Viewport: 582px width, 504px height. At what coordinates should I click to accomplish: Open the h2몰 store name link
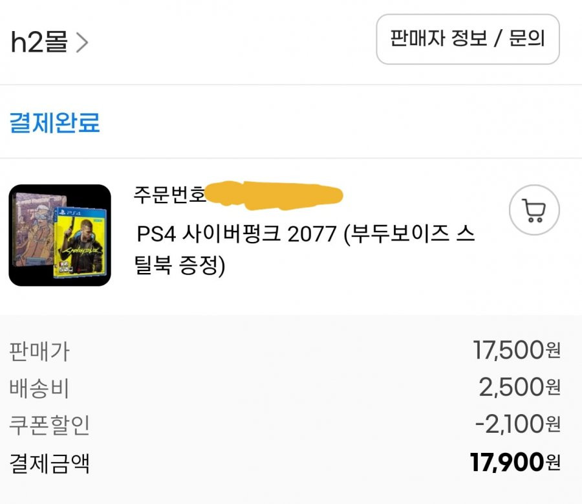click(39, 41)
